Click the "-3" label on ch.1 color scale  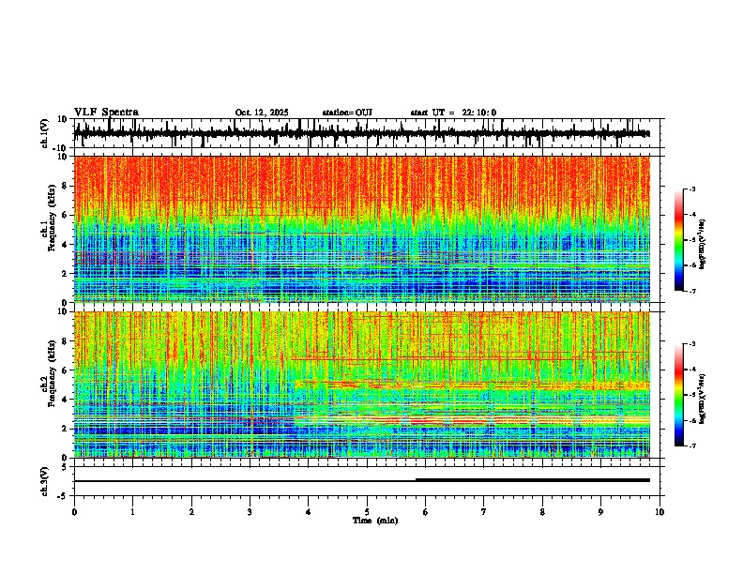point(692,189)
